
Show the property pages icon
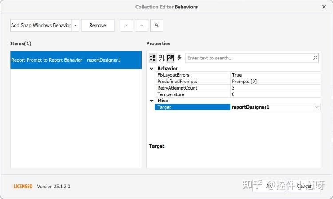(170, 58)
